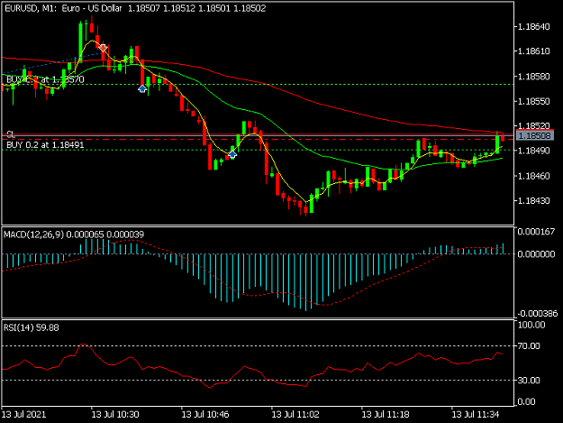Click the RSI 100.00 scale value
This screenshot has width=563, height=423.
tap(531, 325)
